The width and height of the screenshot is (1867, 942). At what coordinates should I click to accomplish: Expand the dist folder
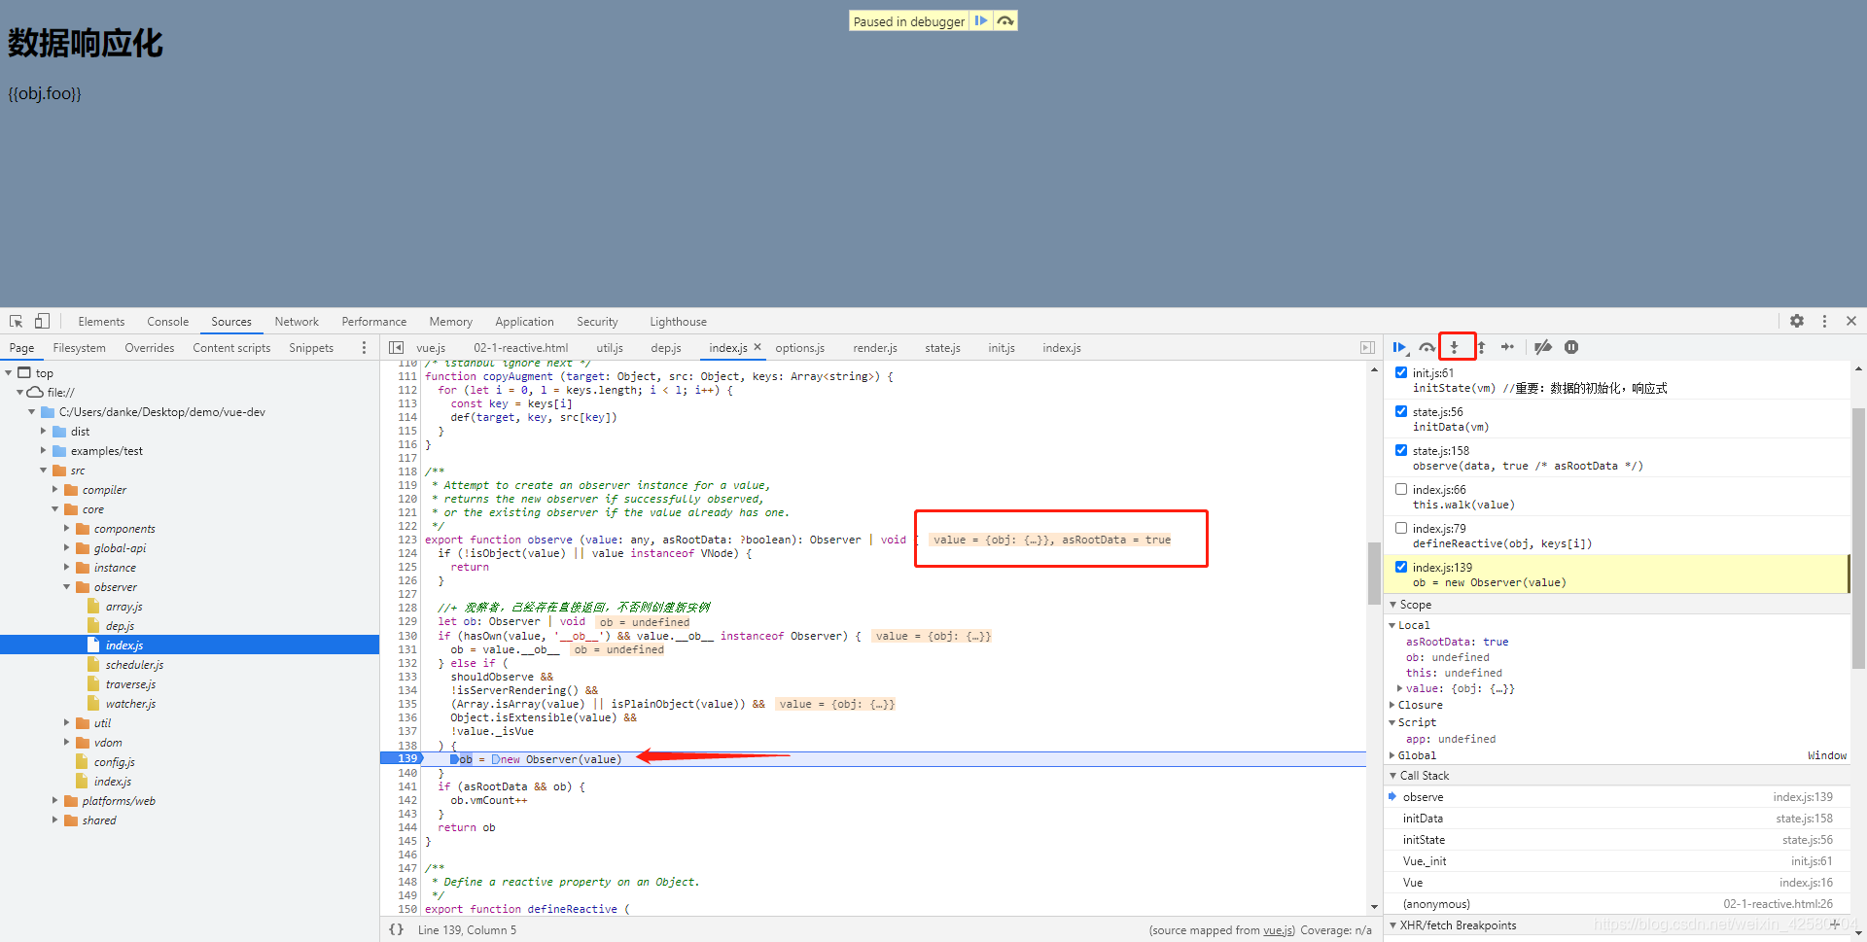point(44,432)
